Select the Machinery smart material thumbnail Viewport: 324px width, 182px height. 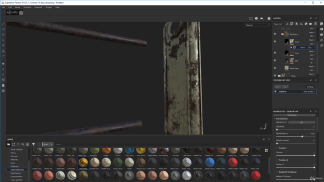pos(83,163)
